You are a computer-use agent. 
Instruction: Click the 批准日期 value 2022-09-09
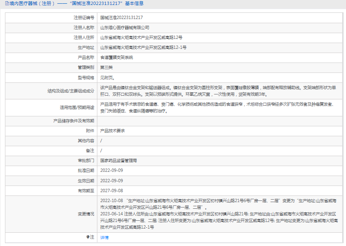111,171
